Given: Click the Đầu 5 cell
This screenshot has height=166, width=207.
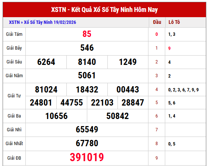Looking at the screenshot, I should point(157,103).
